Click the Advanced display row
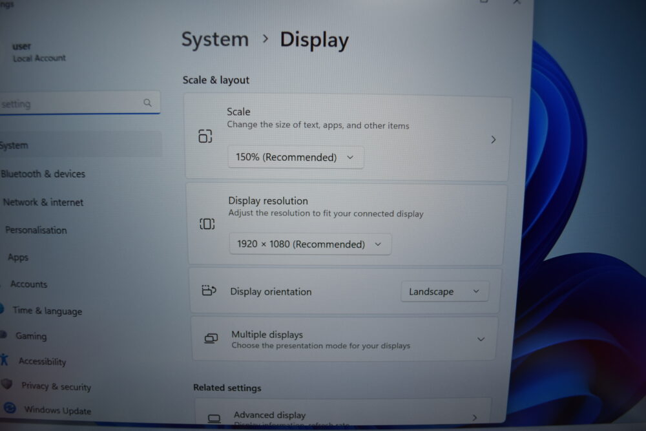Screen dimensions: 646x431 point(343,412)
